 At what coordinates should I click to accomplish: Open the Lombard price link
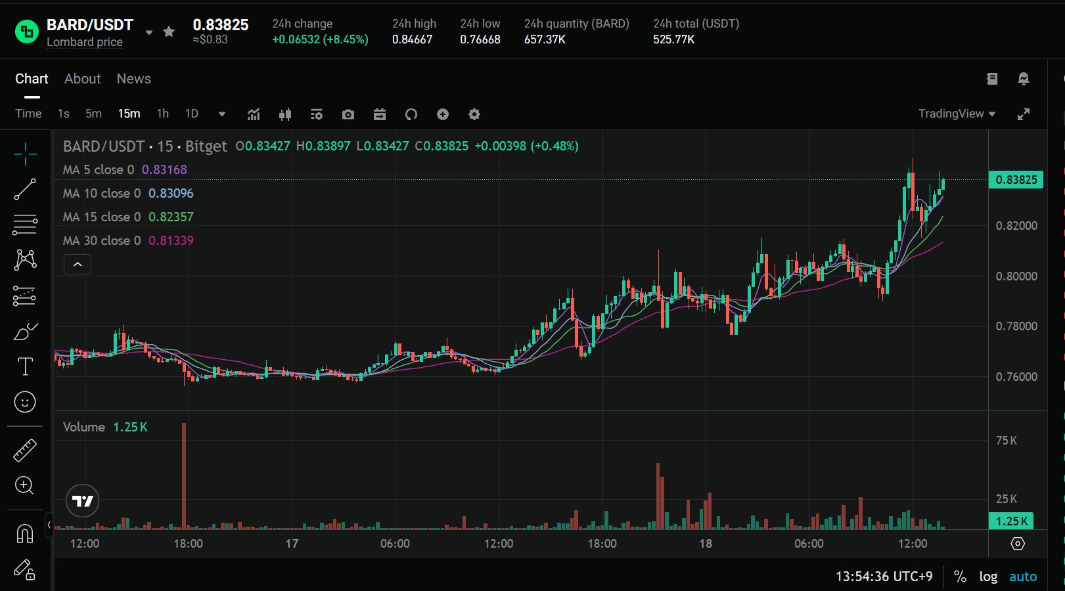point(85,42)
